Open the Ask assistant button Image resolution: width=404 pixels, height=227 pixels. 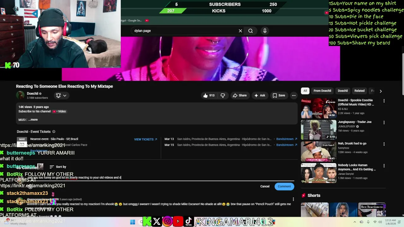260,96
